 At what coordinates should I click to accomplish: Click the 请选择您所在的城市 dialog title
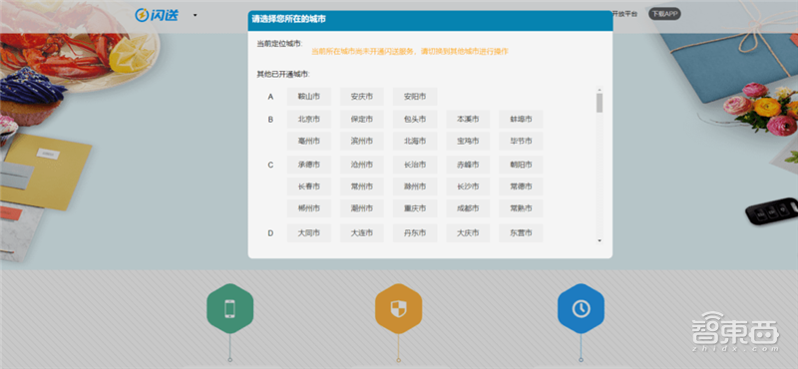point(288,19)
